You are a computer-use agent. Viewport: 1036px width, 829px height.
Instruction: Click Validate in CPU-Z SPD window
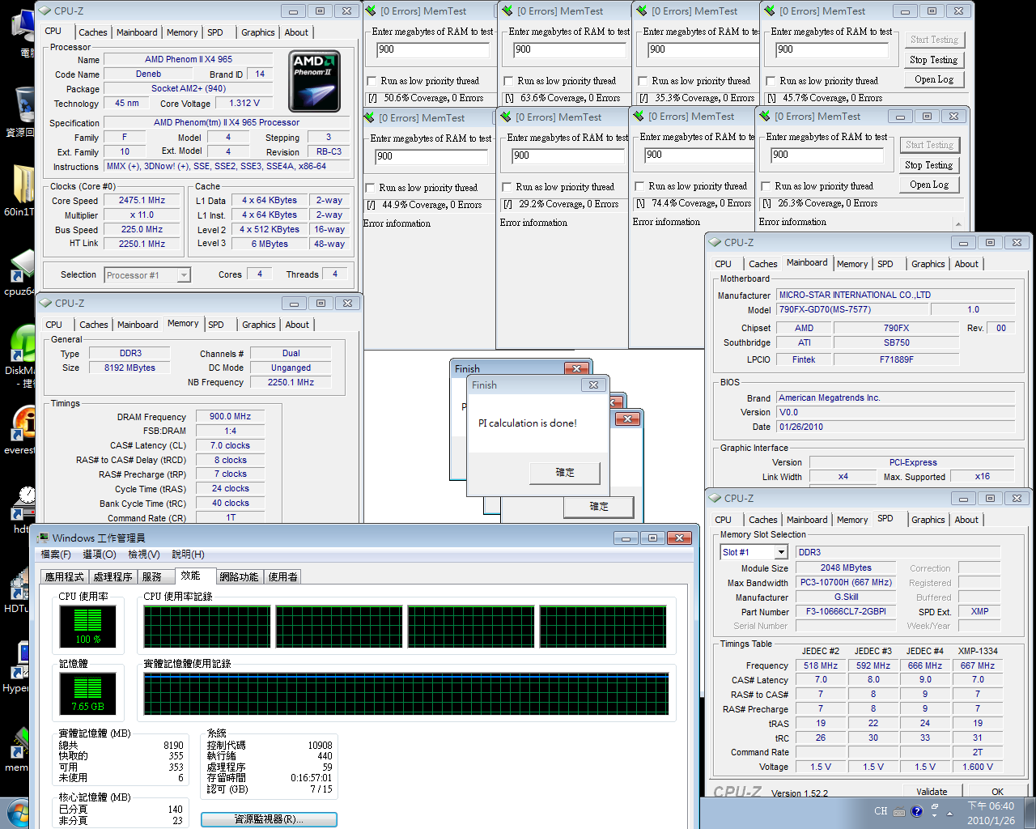(932, 791)
